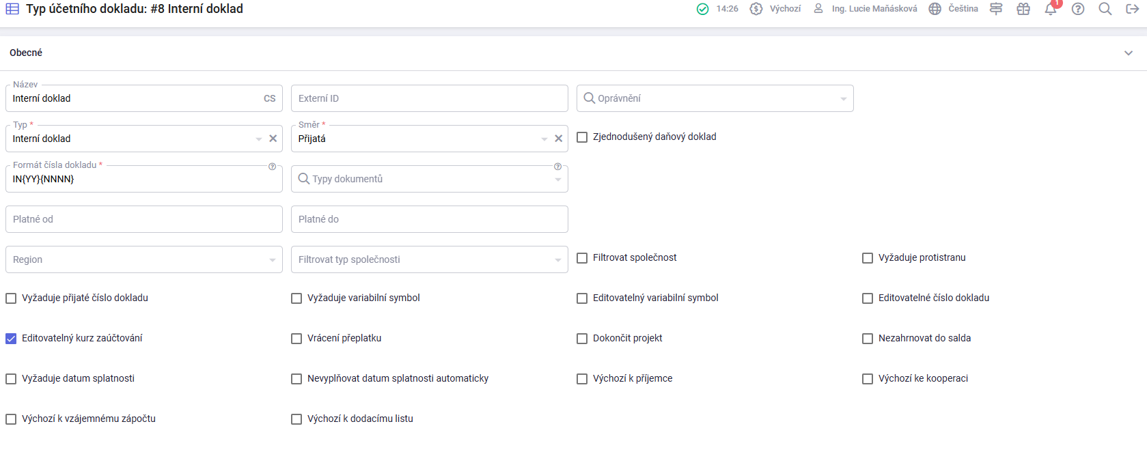
Task: Open the Čeština language menu
Action: 954,9
